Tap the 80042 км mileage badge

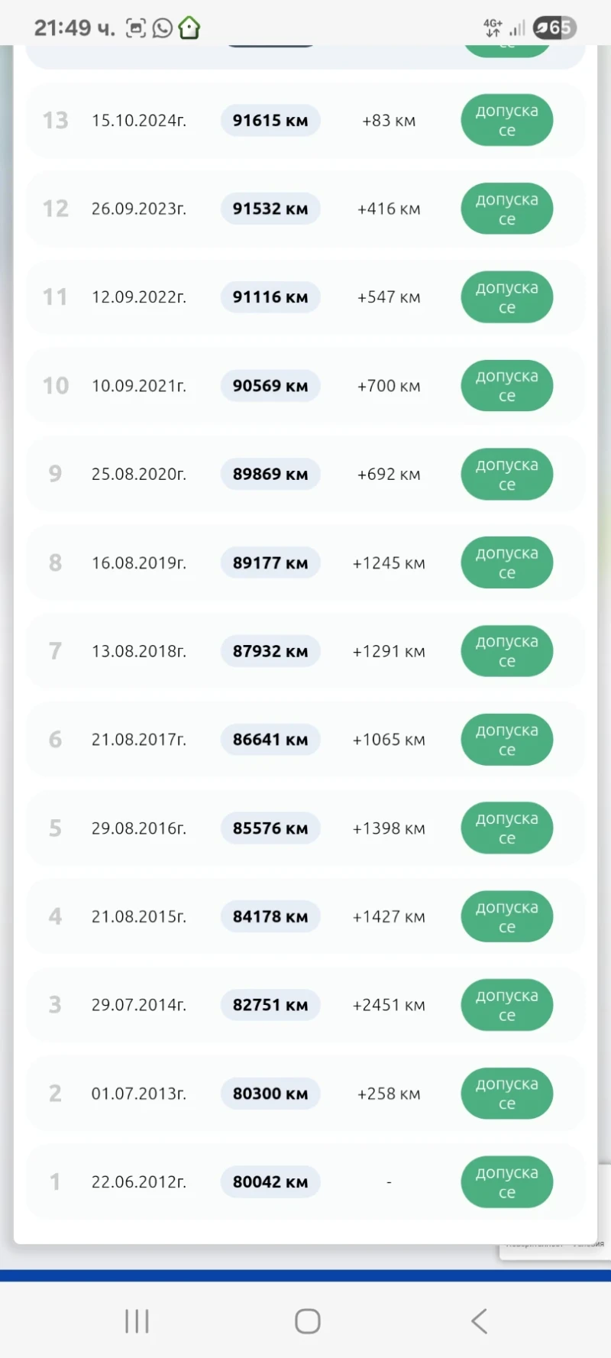tap(270, 1181)
